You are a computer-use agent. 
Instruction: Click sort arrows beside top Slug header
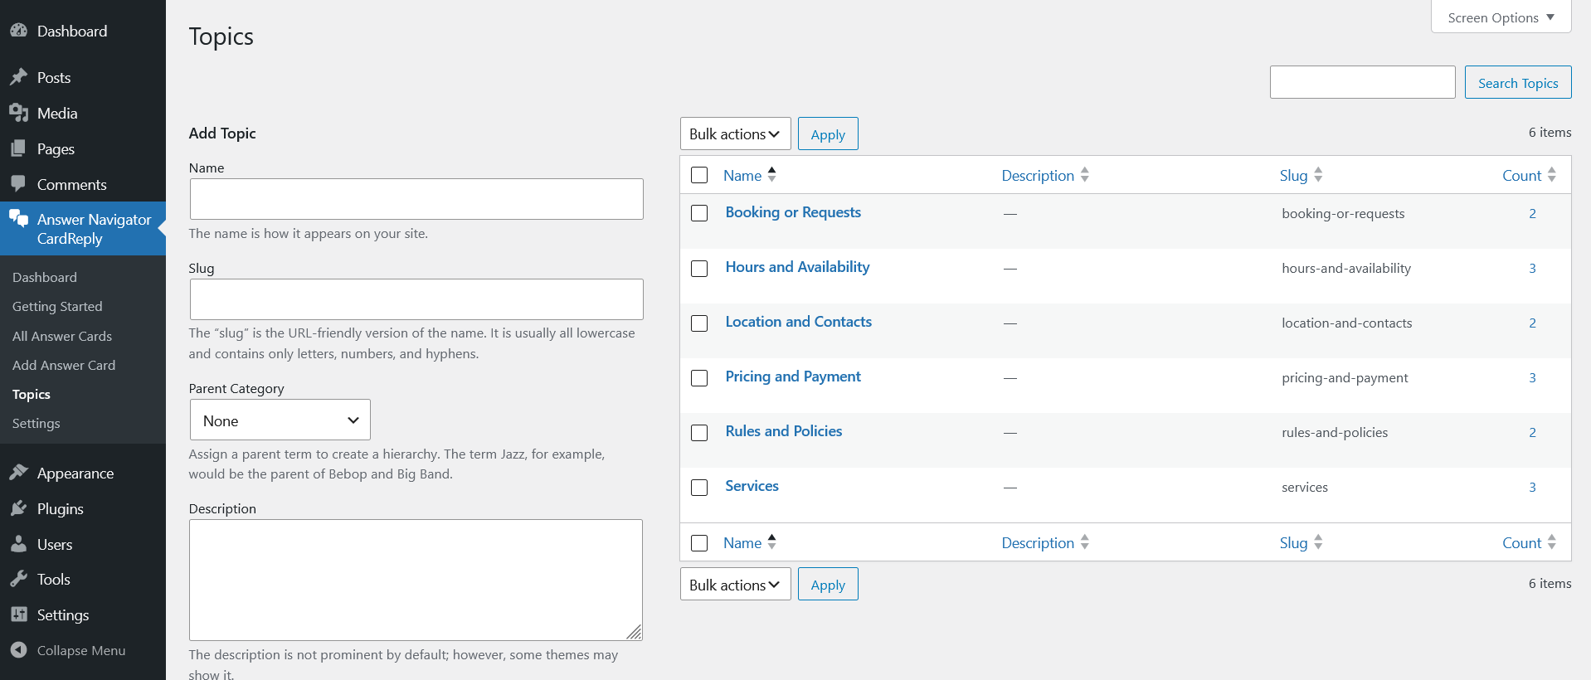tap(1318, 175)
